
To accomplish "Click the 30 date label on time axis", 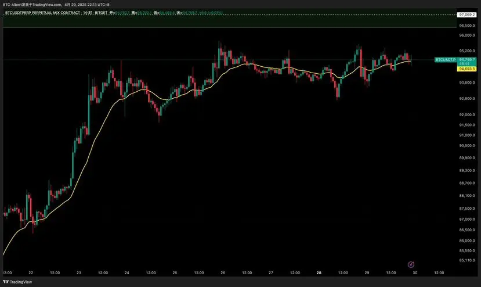I will [415, 272].
